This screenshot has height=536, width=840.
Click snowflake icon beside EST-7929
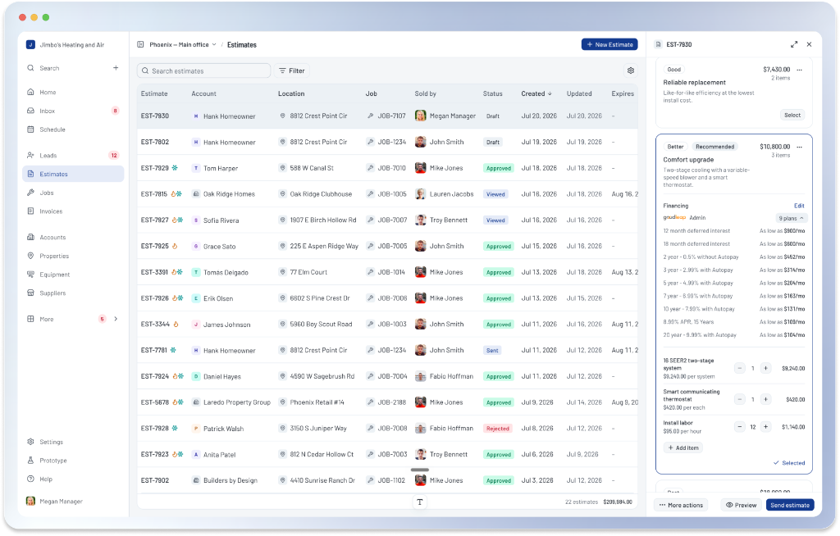175,168
